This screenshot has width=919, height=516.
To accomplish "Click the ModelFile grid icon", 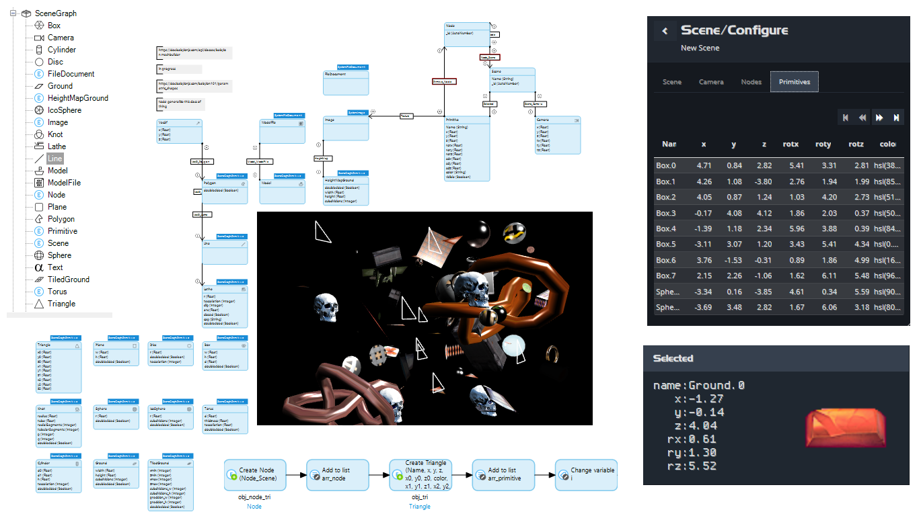I will tap(39, 183).
